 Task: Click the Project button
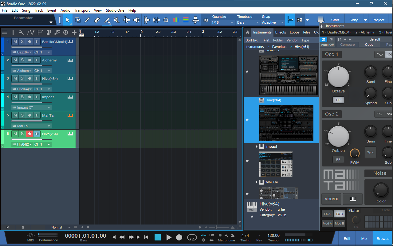point(379,20)
